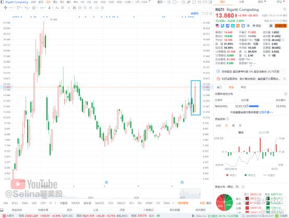289x218 pixels.
Task: Open the 前复权 price adjustment dropdown
Action: (195, 14)
